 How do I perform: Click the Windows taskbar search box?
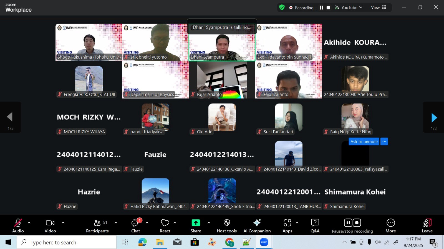pos(67,243)
